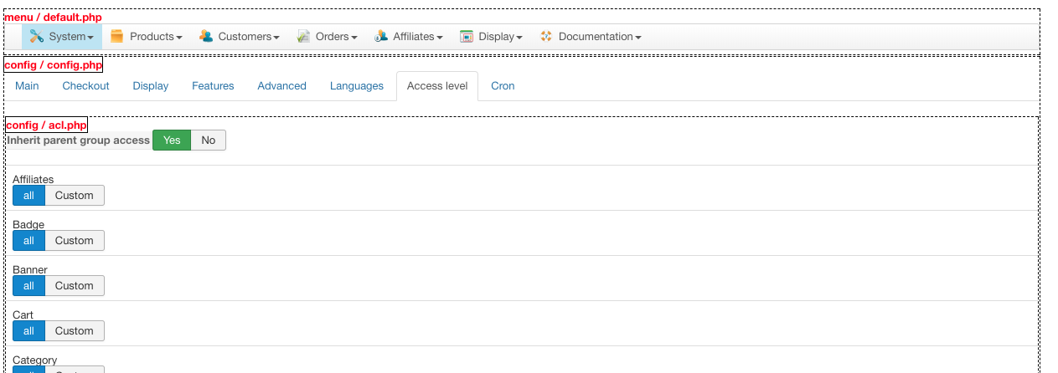Viewport: 1058px width, 373px height.
Task: Expand the System dropdown caret
Action: click(x=90, y=38)
